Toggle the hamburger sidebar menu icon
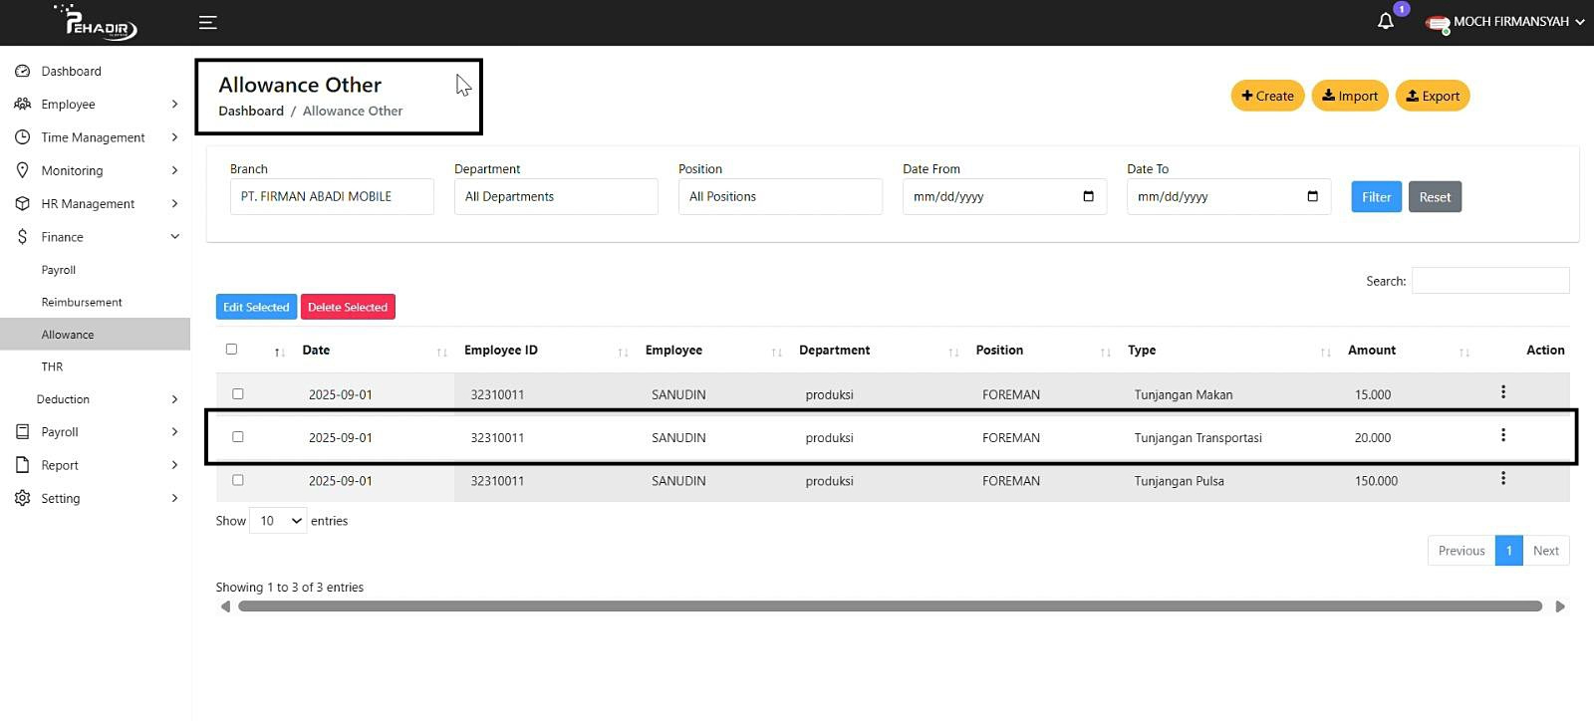This screenshot has height=721, width=1594. pos(207,22)
